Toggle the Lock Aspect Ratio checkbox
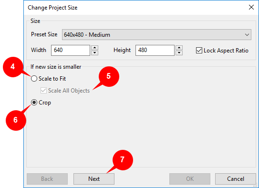The height and width of the screenshot is (188, 259). click(199, 51)
